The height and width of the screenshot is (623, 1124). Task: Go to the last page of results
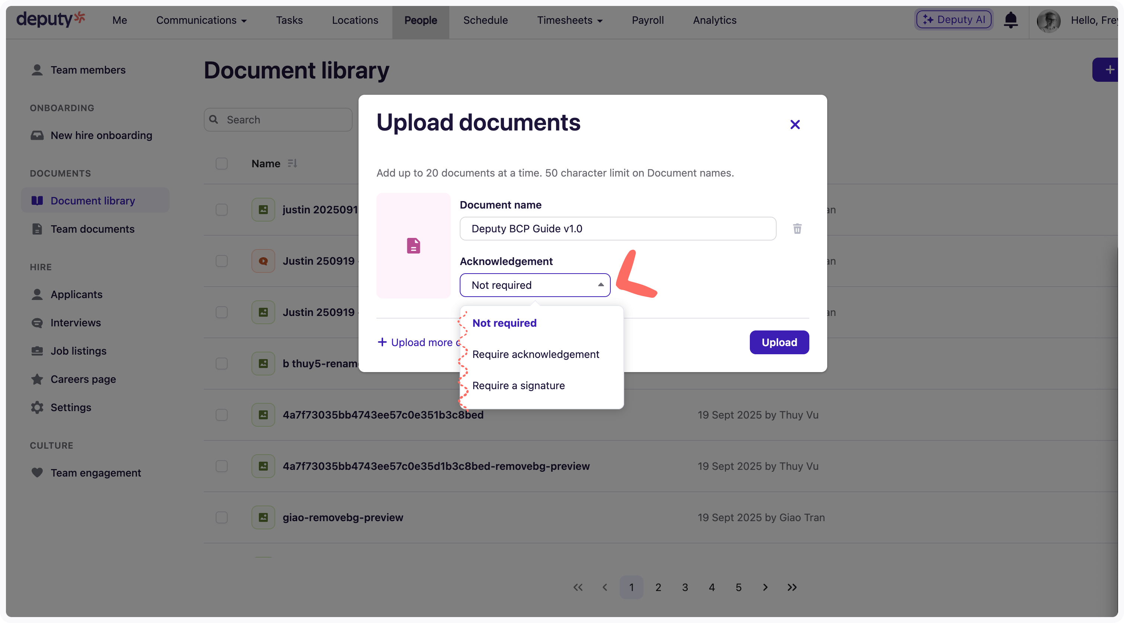pos(792,587)
